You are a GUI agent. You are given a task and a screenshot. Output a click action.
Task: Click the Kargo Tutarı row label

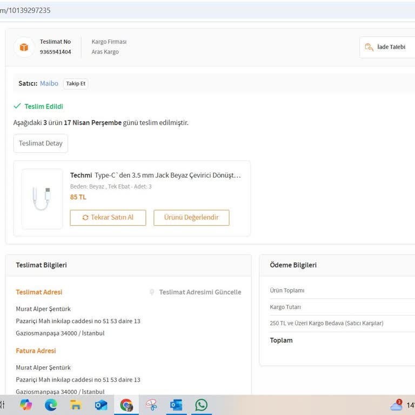[x=285, y=307]
